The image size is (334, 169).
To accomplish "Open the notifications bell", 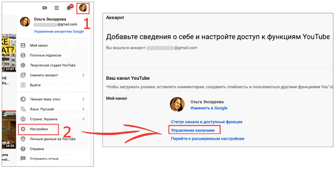I will point(69,8).
